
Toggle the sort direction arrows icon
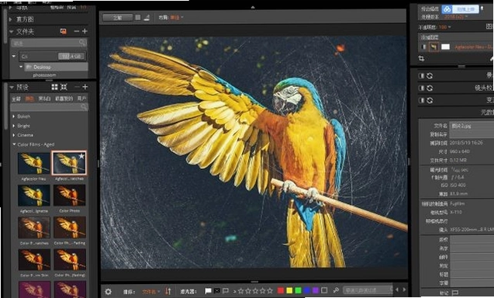168,291
